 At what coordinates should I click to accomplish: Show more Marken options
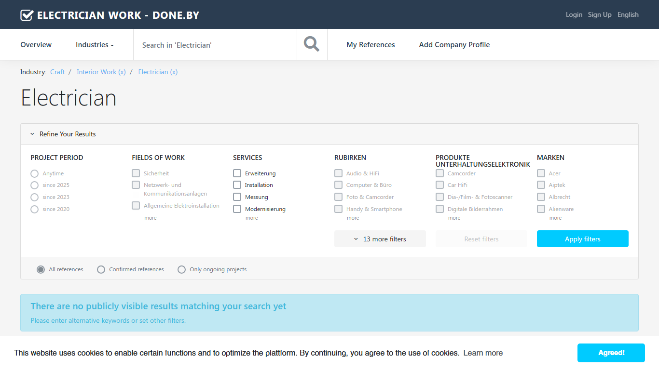click(x=556, y=218)
